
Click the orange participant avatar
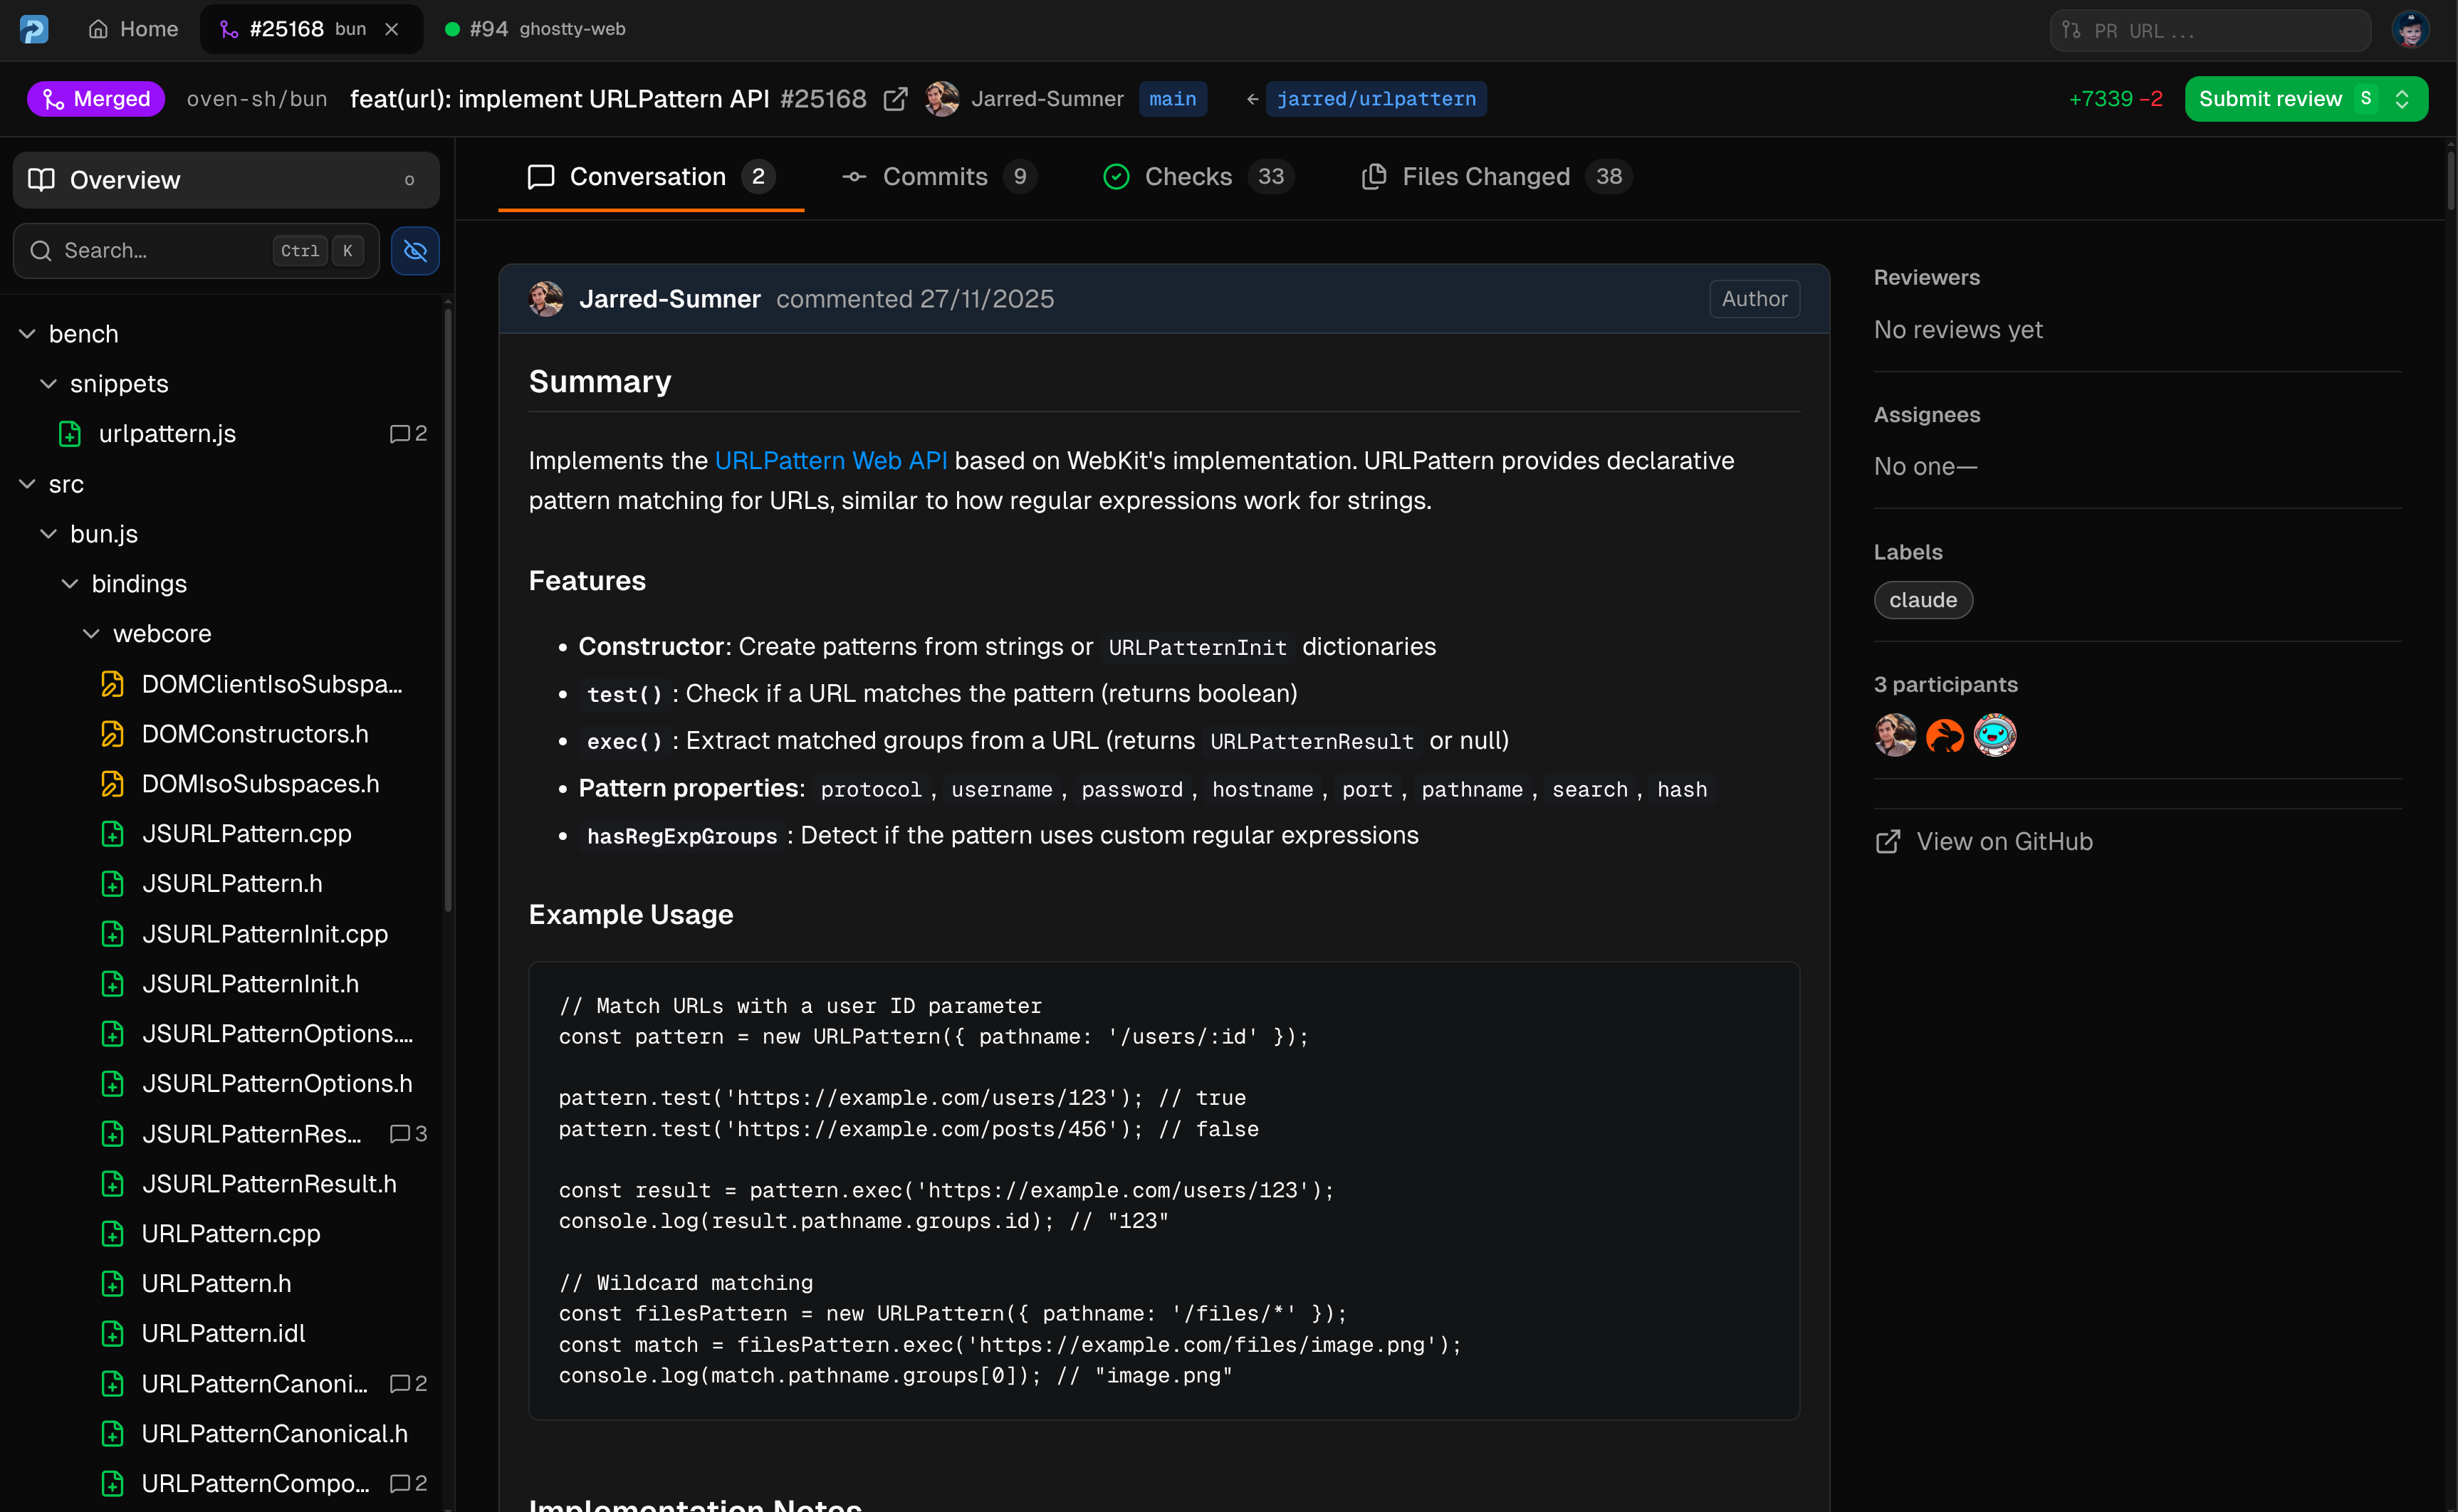pyautogui.click(x=1944, y=736)
